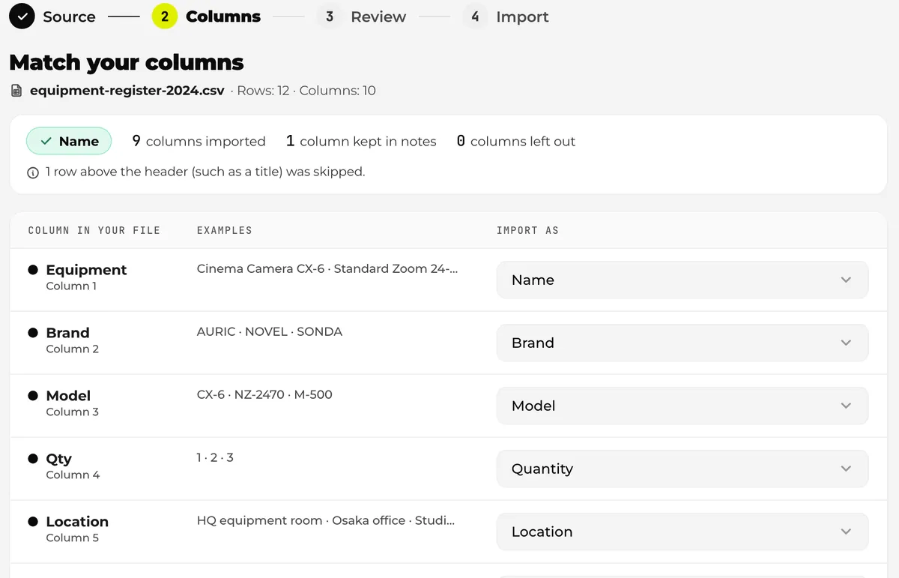Click the "Column 5" label under Location
The image size is (899, 578).
[x=72, y=538]
